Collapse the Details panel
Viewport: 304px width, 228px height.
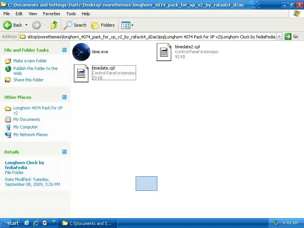point(64,152)
